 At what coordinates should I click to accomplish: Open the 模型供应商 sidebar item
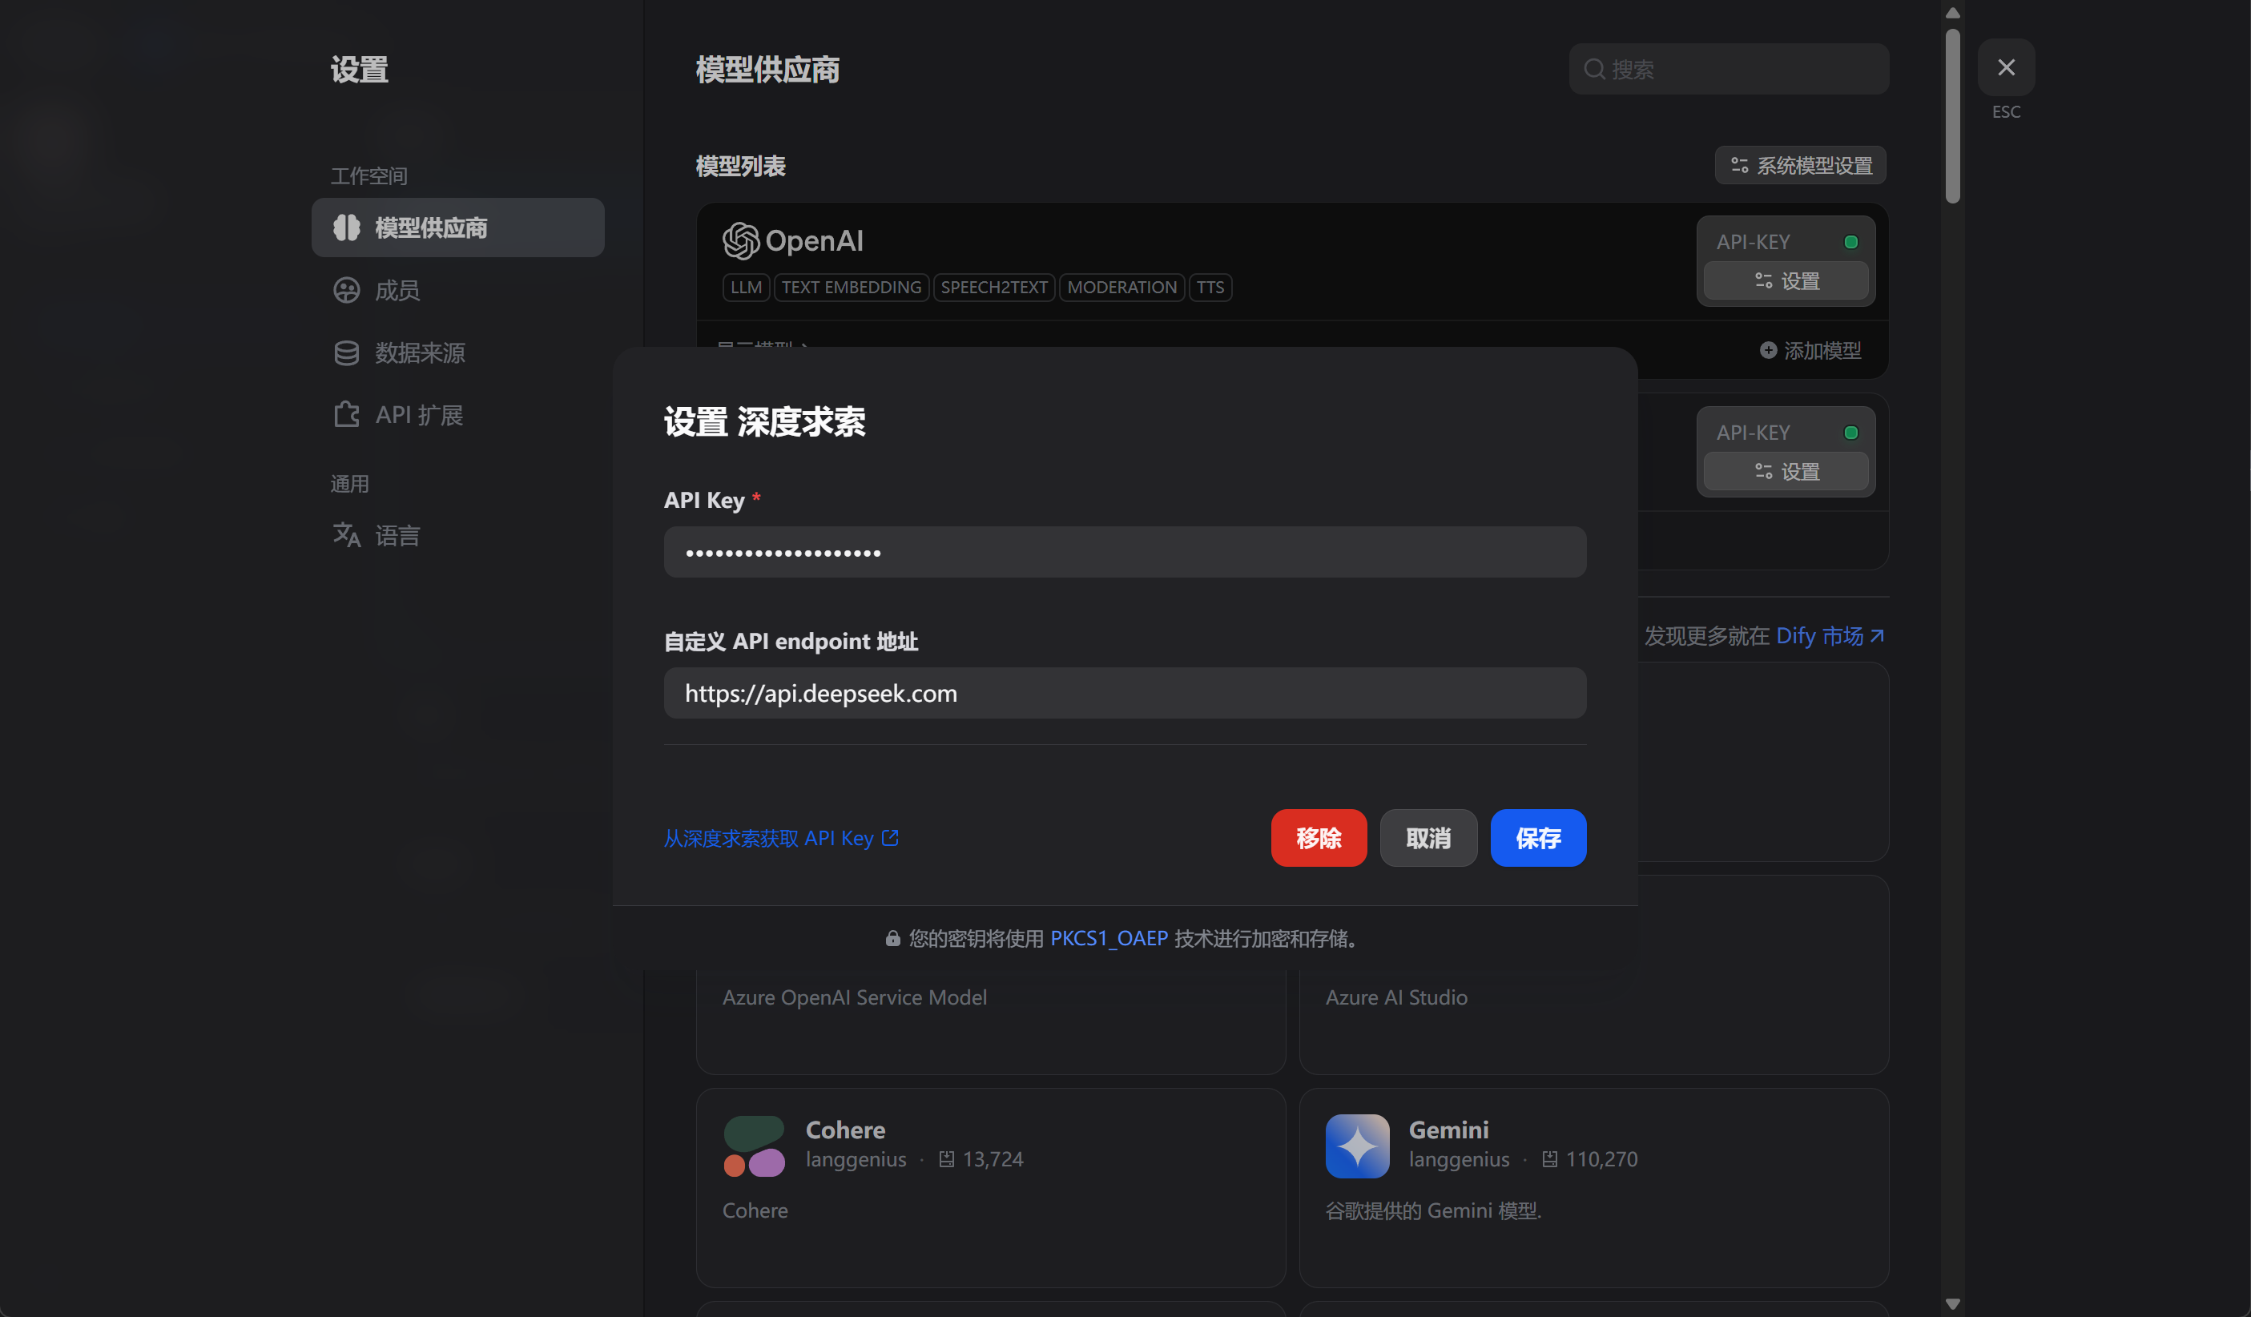(457, 228)
